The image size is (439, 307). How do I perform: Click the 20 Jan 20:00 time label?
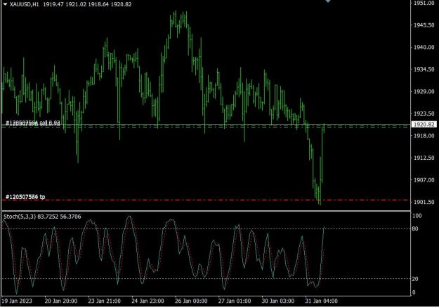coord(61,301)
